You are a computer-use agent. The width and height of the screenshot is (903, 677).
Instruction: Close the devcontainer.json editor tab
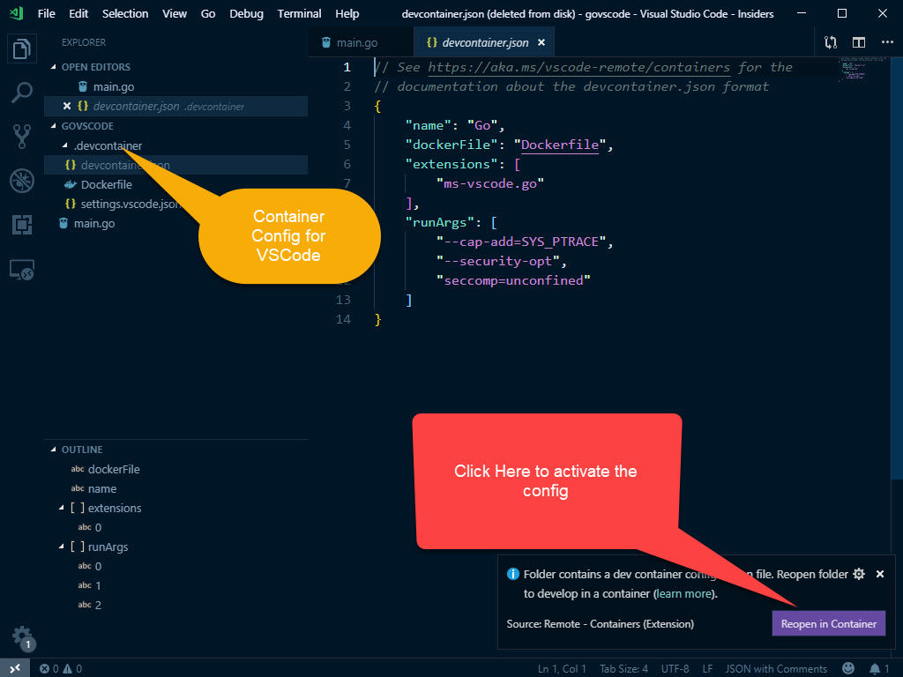click(541, 42)
